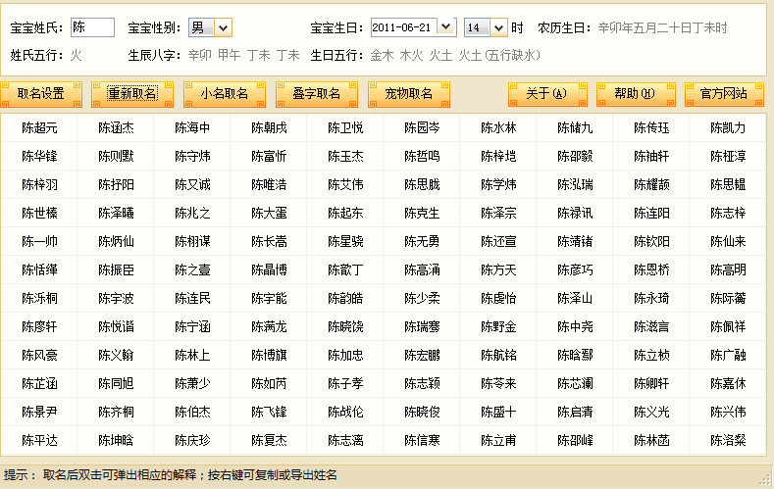Select the name 陈长高
The width and height of the screenshot is (774, 489).
[x=269, y=241]
